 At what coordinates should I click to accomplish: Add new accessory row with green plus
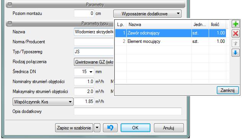click(235, 24)
